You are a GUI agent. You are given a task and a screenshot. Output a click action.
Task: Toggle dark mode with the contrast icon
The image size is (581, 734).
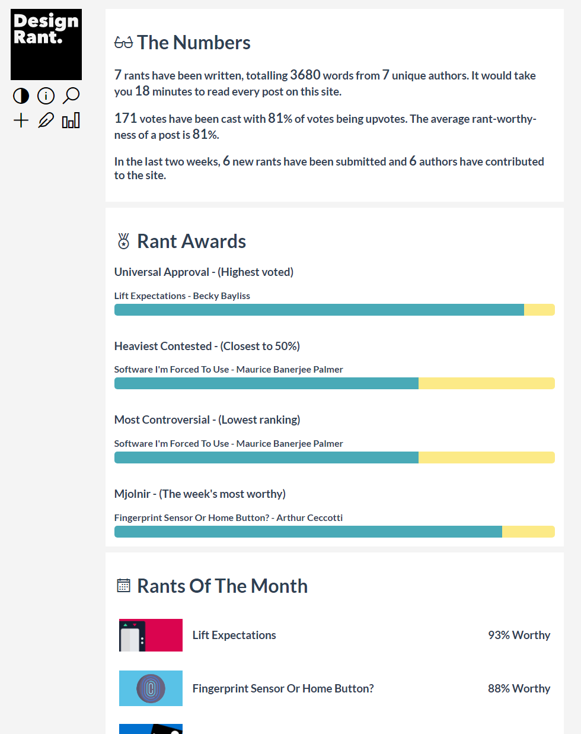click(x=21, y=96)
